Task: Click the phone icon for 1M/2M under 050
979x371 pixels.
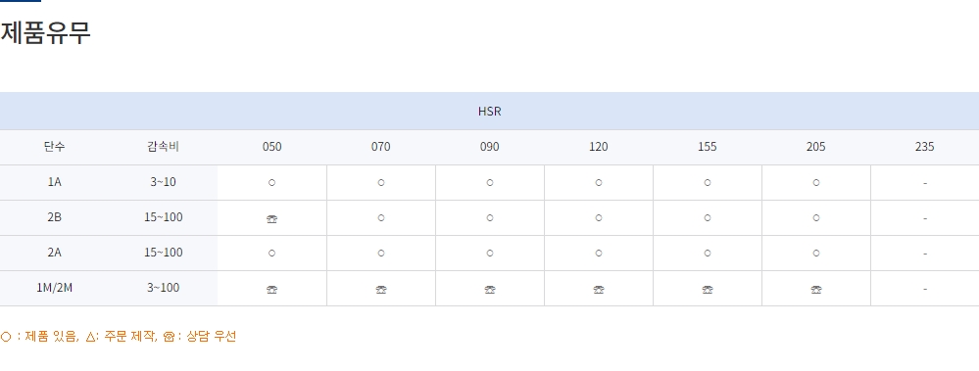Action: [x=271, y=289]
